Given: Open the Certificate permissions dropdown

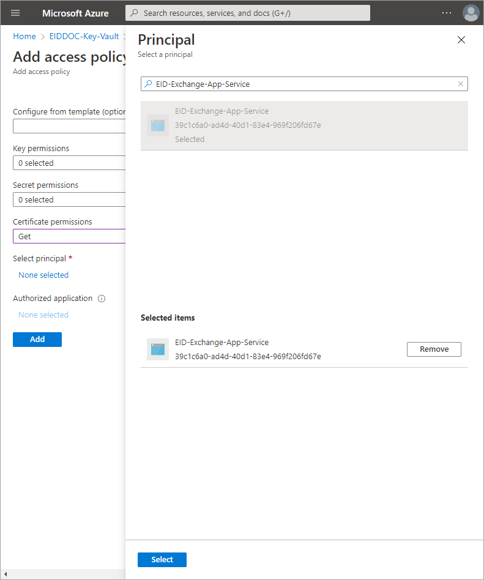Looking at the screenshot, I should pos(69,237).
